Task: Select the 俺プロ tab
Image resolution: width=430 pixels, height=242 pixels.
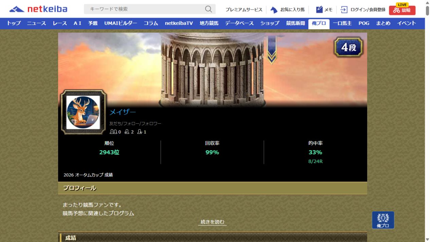Action: [x=319, y=24]
